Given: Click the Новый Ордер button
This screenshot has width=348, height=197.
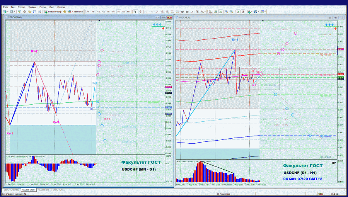Looking at the screenshot, I should point(53,12).
